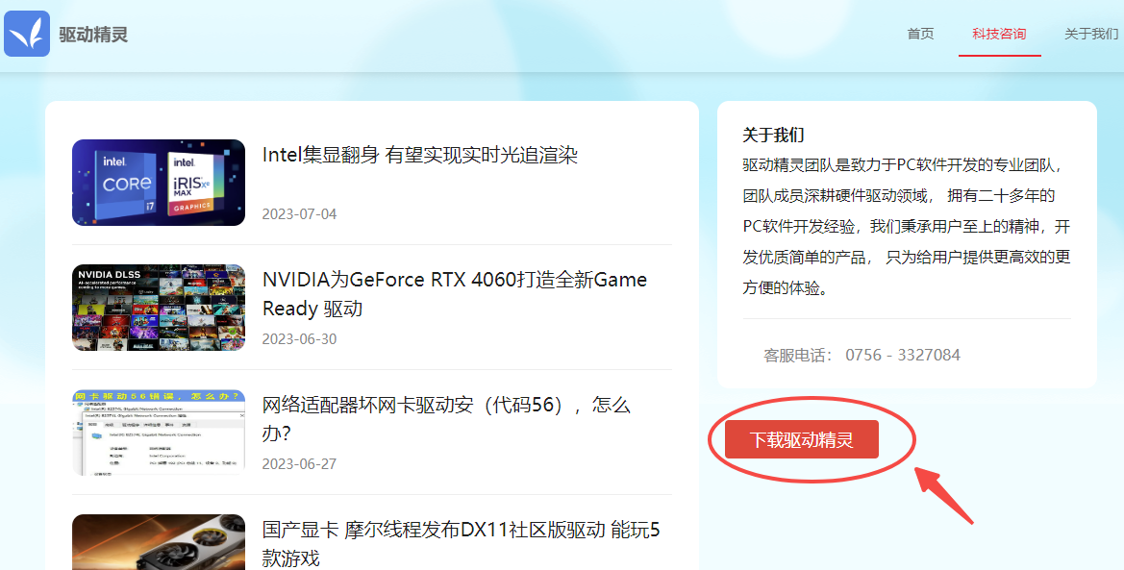Select the 科技咨询 navigation tab
The height and width of the screenshot is (570, 1124).
pyautogui.click(x=999, y=34)
